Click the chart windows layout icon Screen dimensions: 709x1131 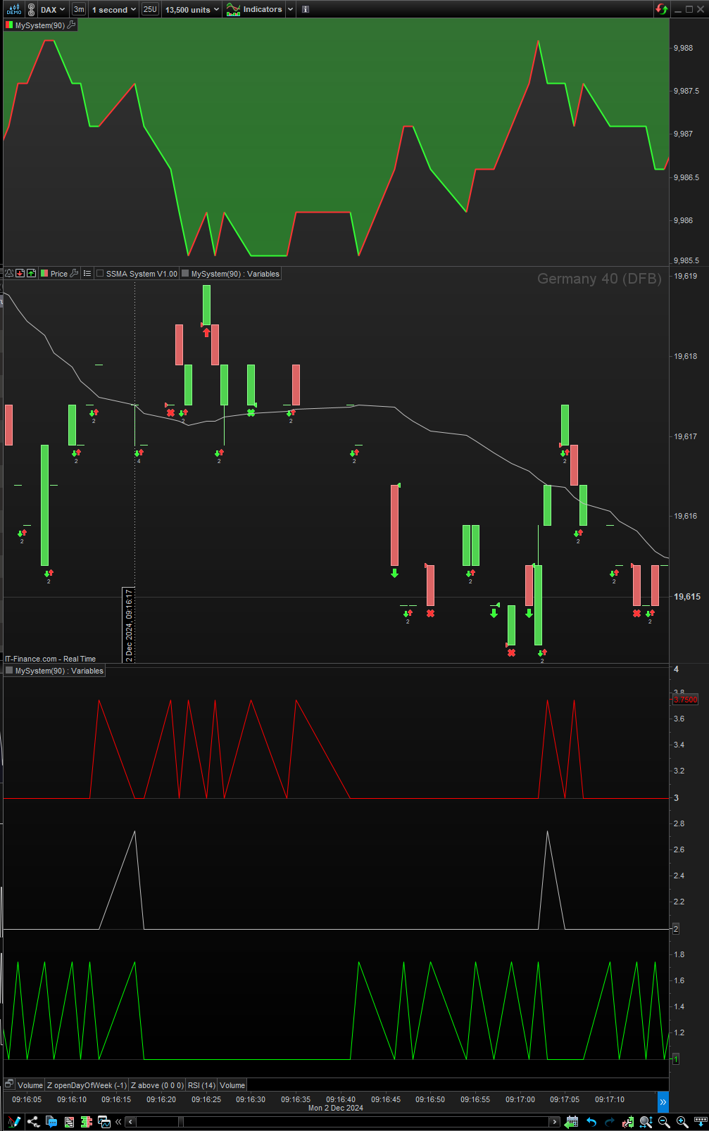104,1122
